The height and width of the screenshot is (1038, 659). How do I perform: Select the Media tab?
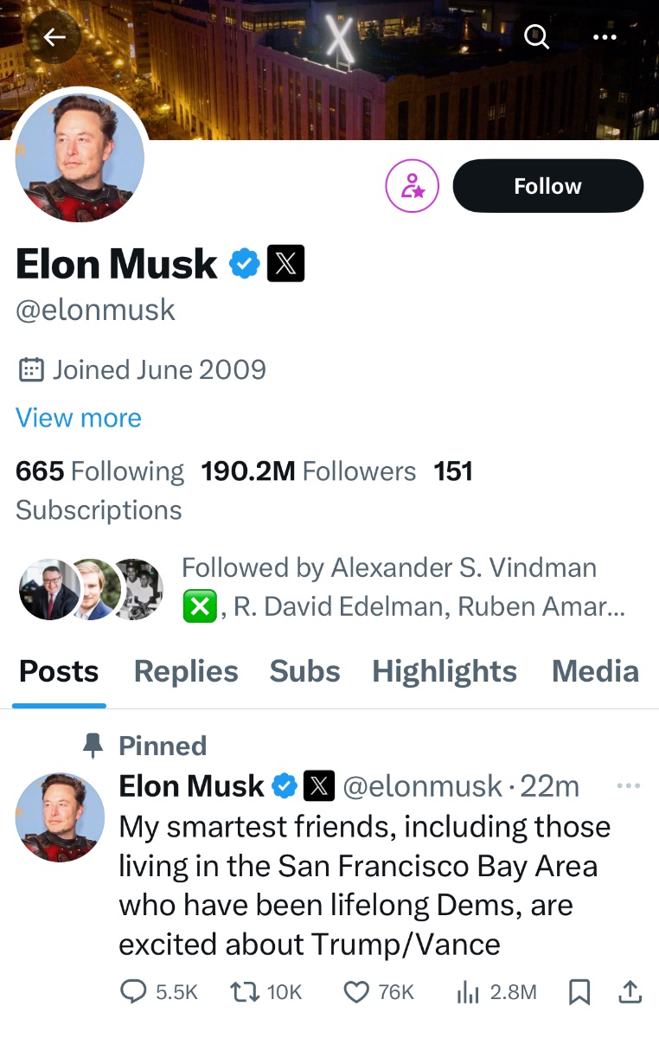[595, 671]
